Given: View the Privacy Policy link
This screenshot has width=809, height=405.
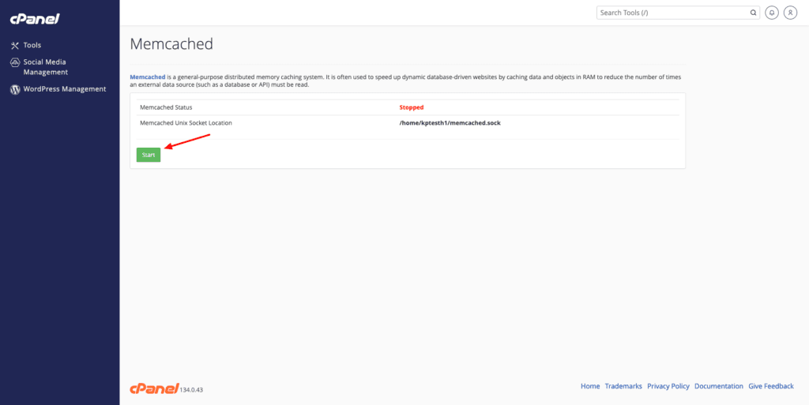Looking at the screenshot, I should [x=668, y=386].
